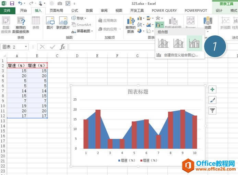Click the select all corner button
238x175 pixels.
(3, 56)
